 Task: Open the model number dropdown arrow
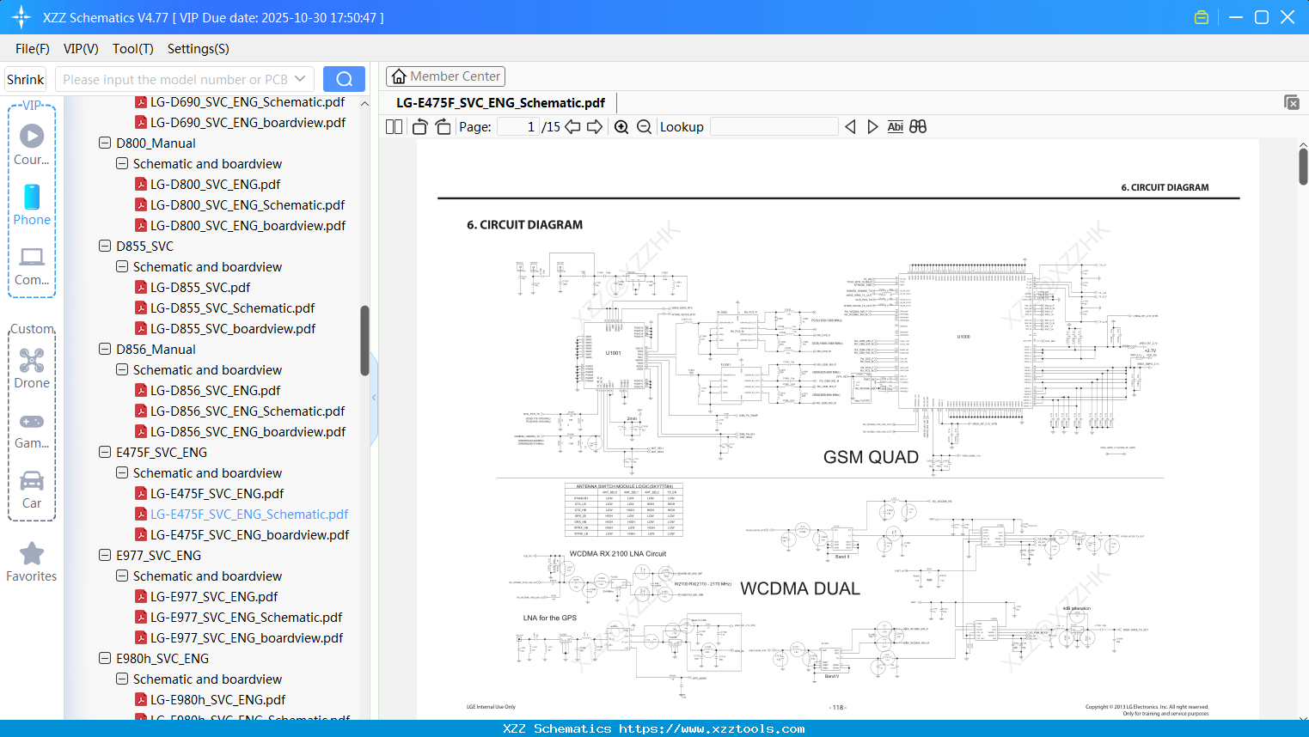299,78
